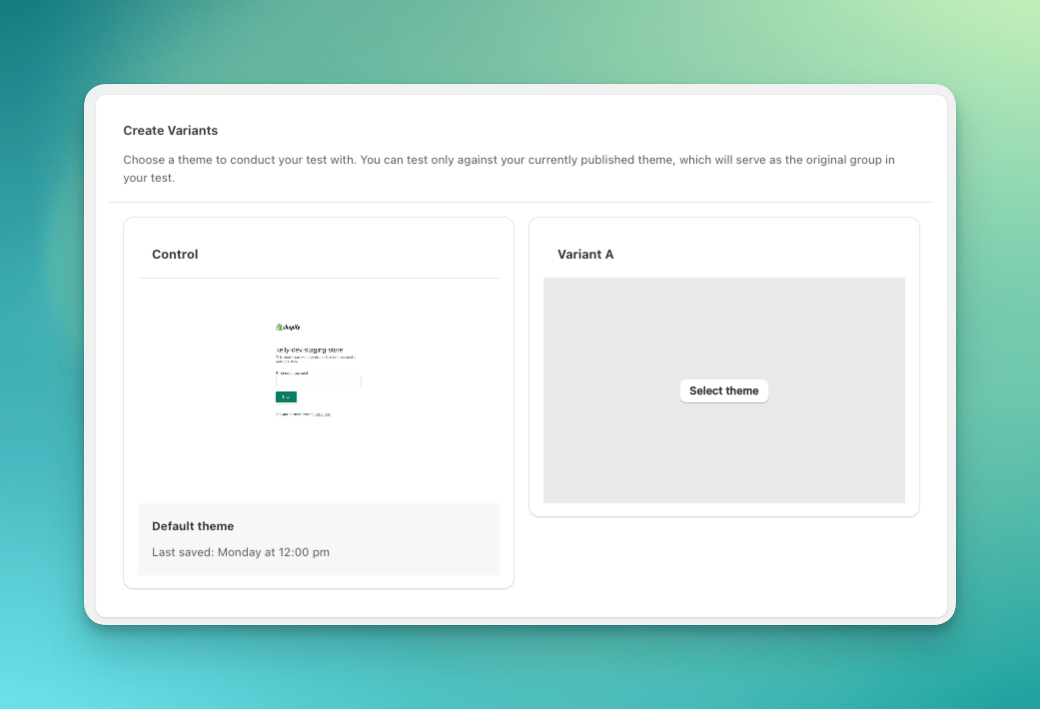This screenshot has width=1040, height=709.
Task: Click the underlined link in the preview
Action: point(322,414)
